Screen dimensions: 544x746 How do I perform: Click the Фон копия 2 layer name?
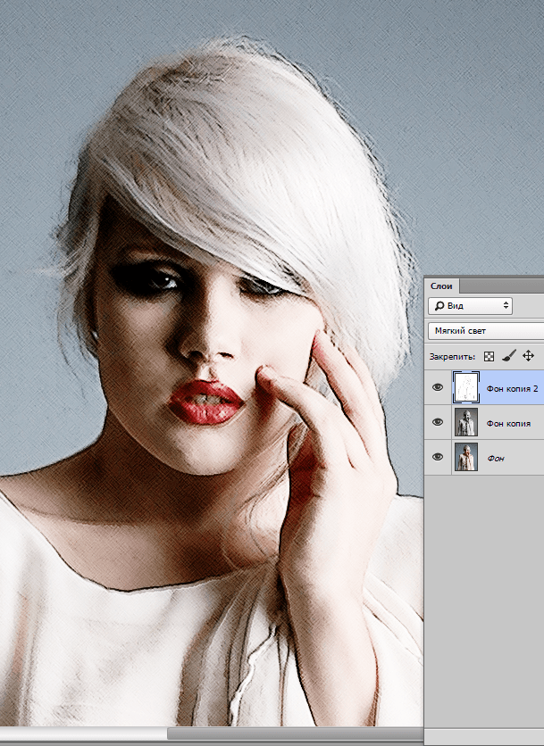512,389
